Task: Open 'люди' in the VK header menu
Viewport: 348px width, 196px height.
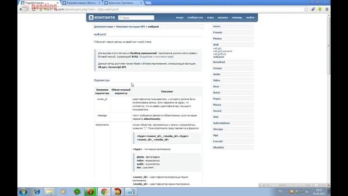Action: pos(179,17)
